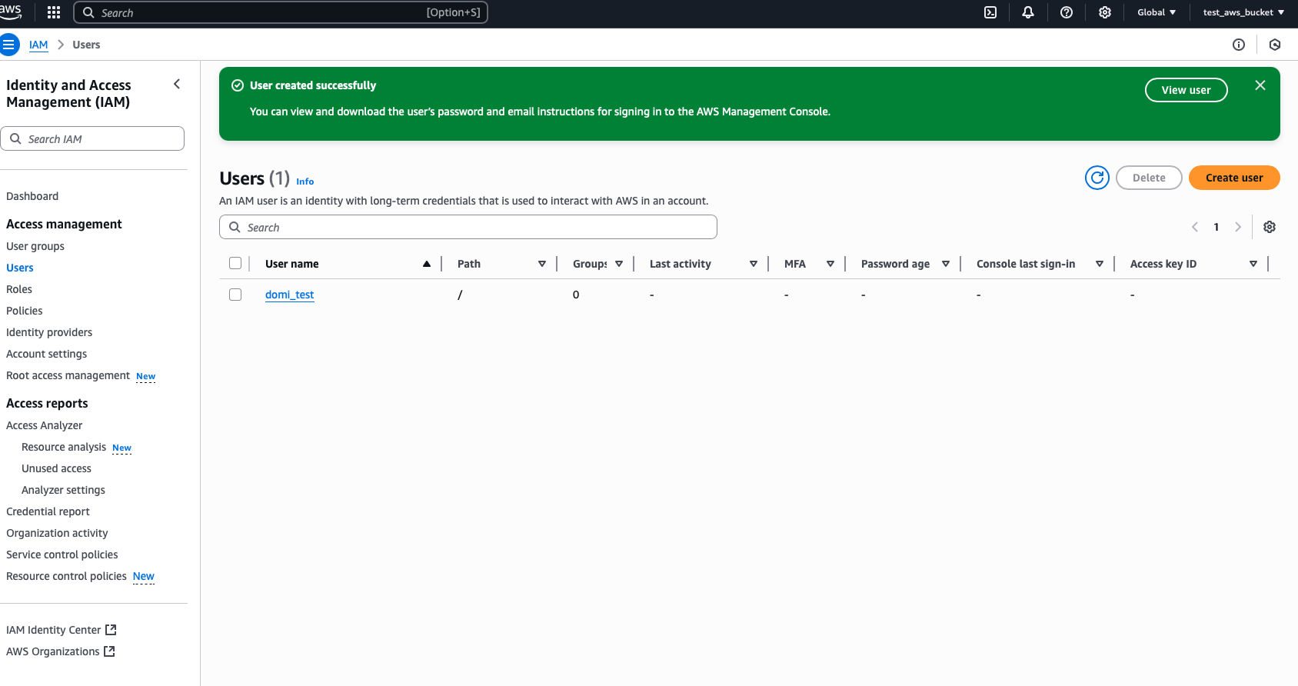Sort by Path column arrow
The height and width of the screenshot is (686, 1298).
click(542, 264)
